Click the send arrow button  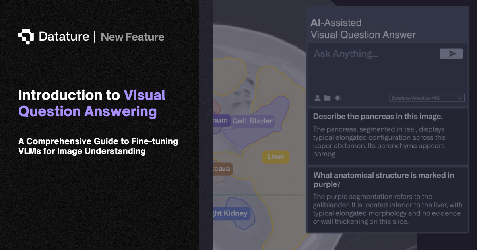451,54
